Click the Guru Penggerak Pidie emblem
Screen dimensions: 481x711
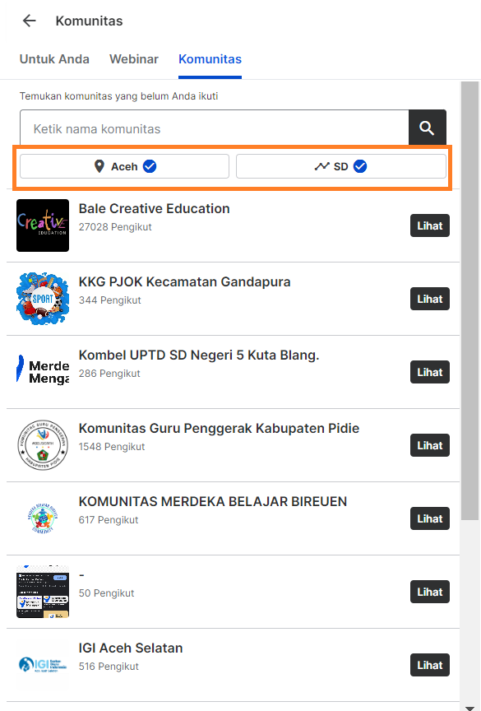tap(43, 445)
